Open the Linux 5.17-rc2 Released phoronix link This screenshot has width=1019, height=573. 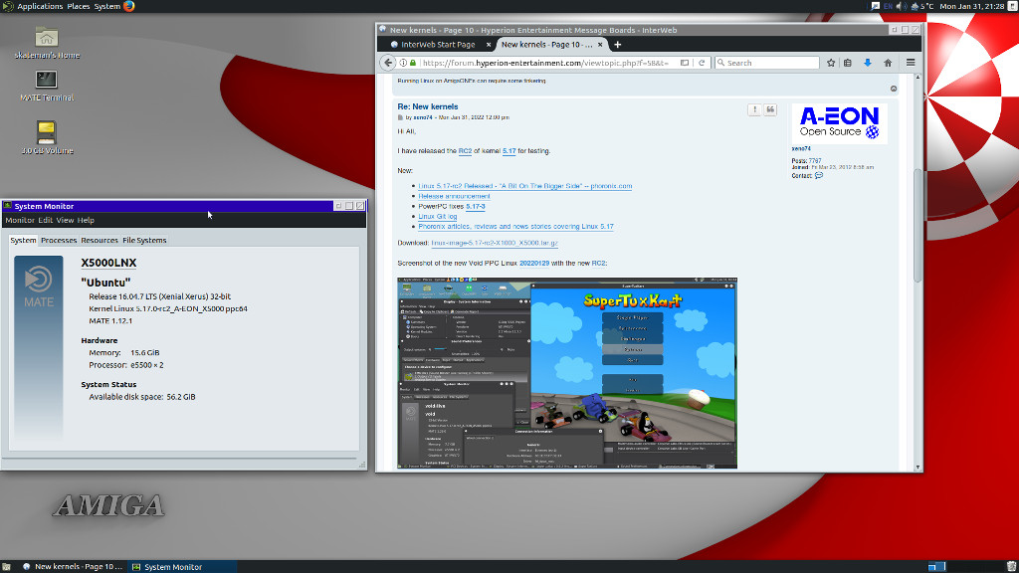pos(525,186)
